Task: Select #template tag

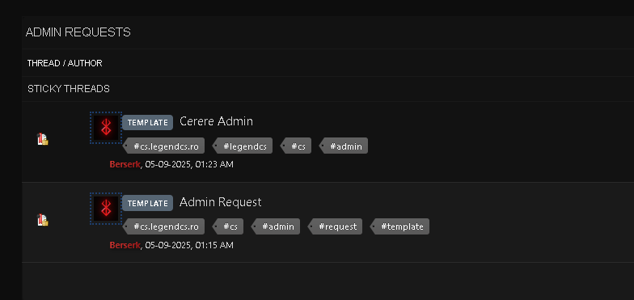Action: click(399, 226)
